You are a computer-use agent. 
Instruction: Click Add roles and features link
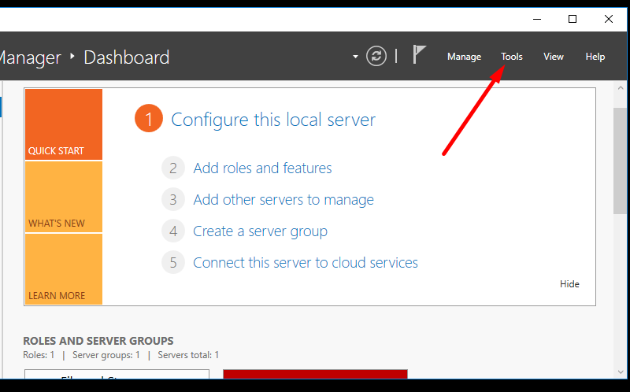pyautogui.click(x=262, y=168)
